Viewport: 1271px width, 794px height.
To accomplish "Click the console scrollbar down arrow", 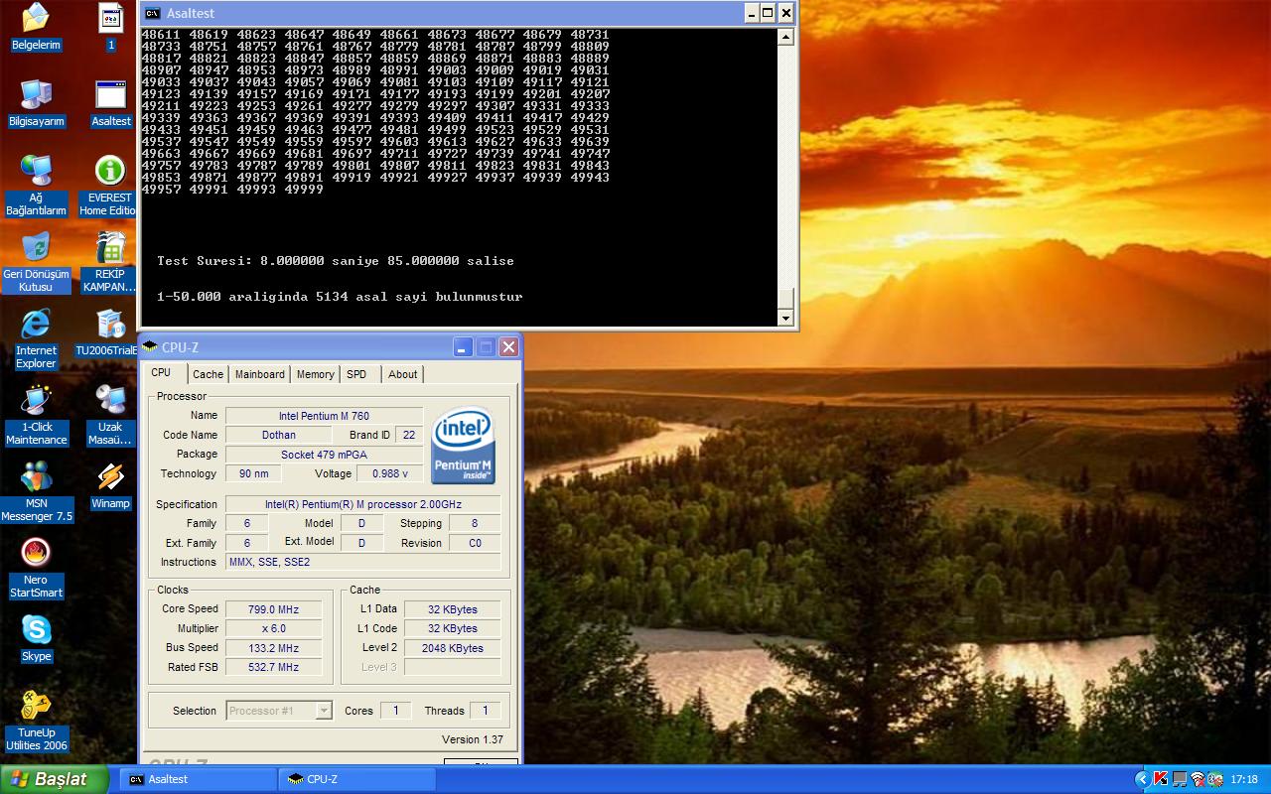I will pyautogui.click(x=785, y=318).
